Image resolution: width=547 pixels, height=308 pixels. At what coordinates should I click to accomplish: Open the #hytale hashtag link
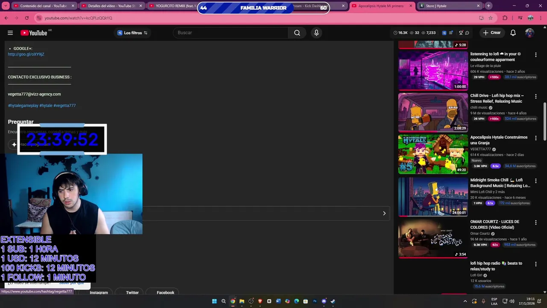pos(46,106)
